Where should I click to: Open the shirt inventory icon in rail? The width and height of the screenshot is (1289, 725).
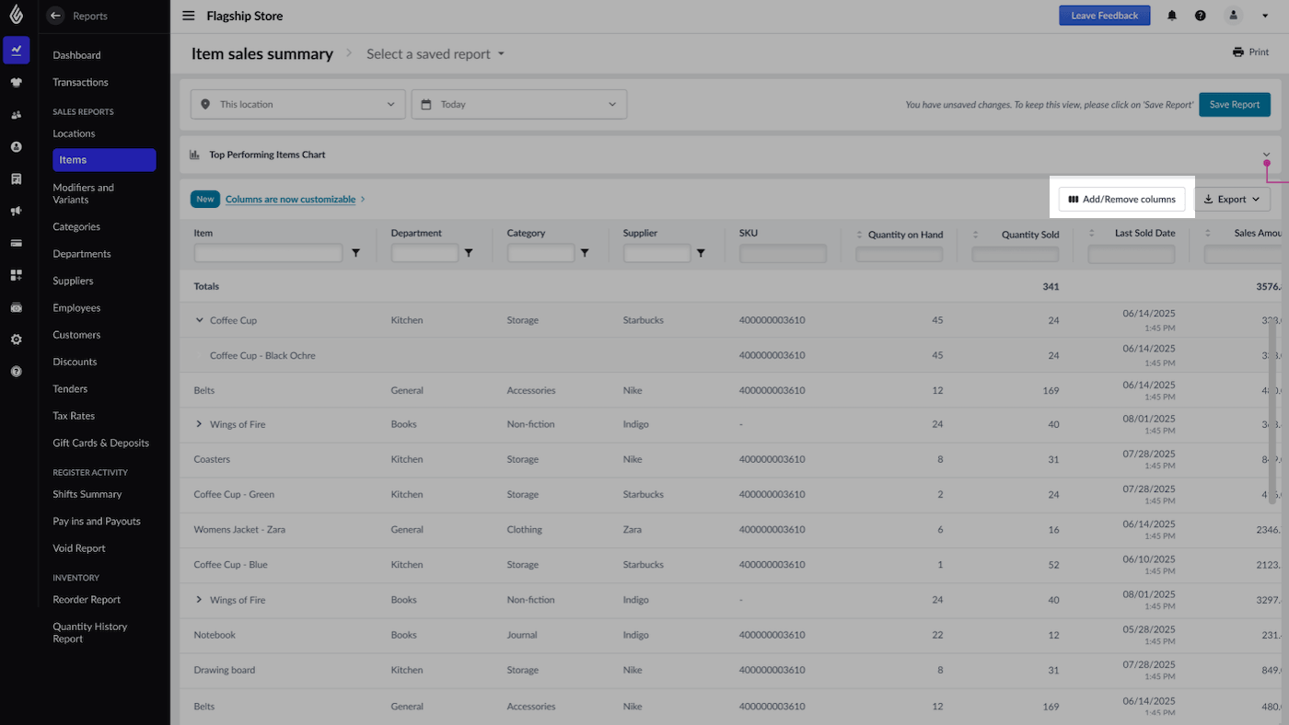point(16,82)
